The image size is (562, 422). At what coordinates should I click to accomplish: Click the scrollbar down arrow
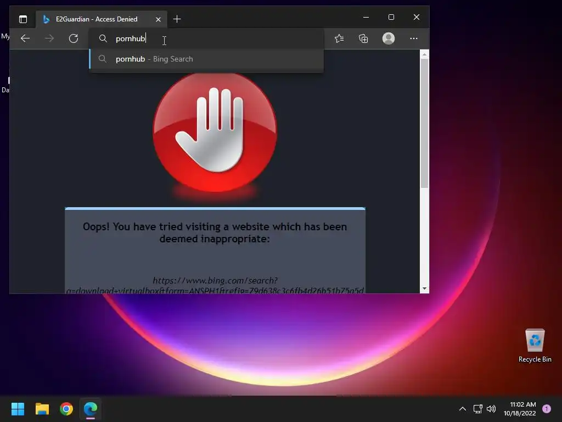(x=424, y=288)
